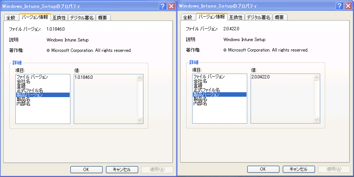354x177 pixels.
Task: Select 会社名 item in right list
Action: [220, 81]
